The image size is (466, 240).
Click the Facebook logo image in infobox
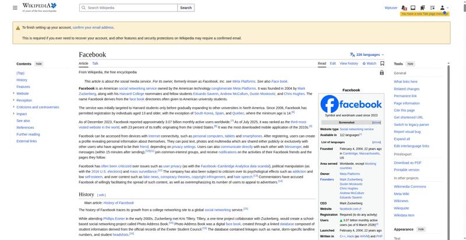(x=351, y=104)
